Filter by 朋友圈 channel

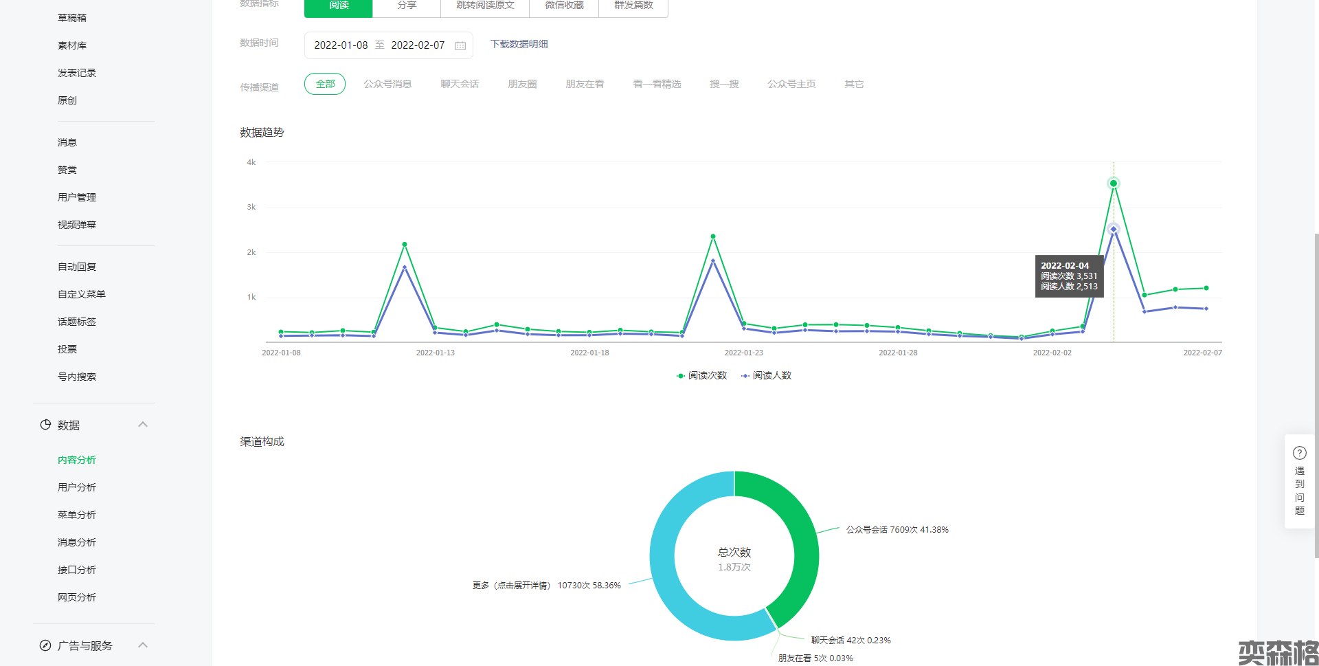[522, 84]
